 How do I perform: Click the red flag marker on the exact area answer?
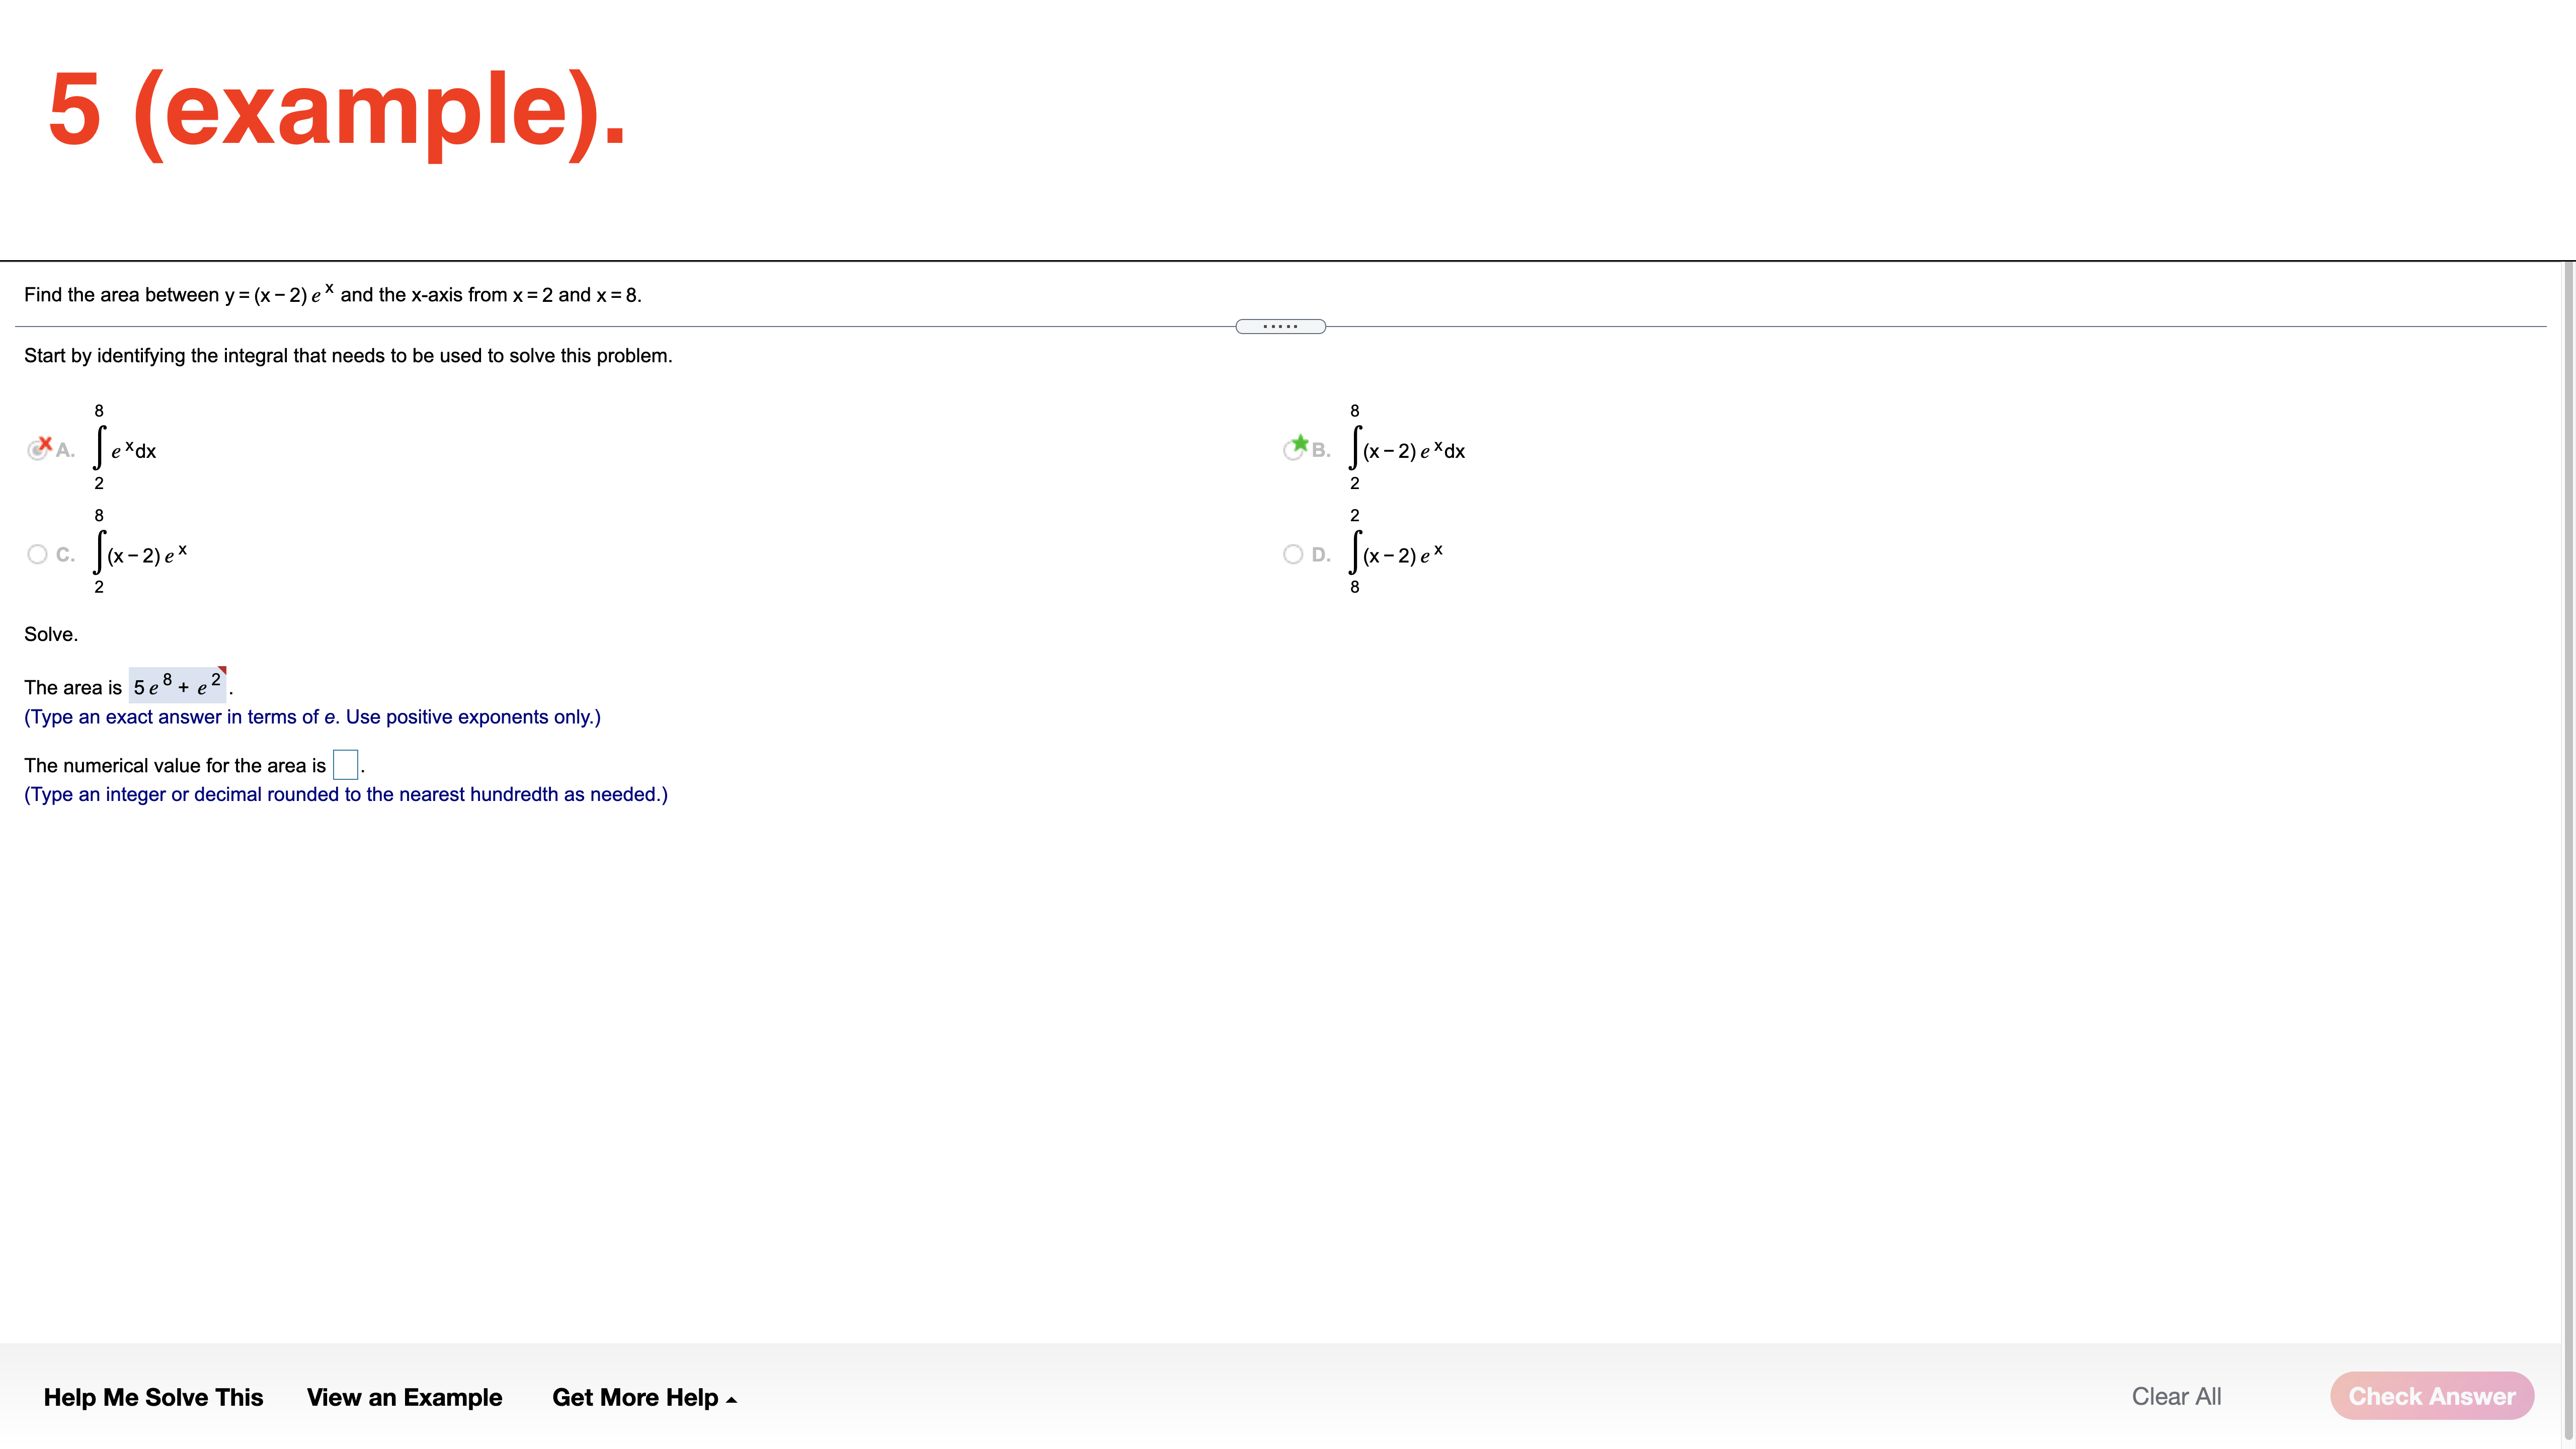[x=222, y=671]
